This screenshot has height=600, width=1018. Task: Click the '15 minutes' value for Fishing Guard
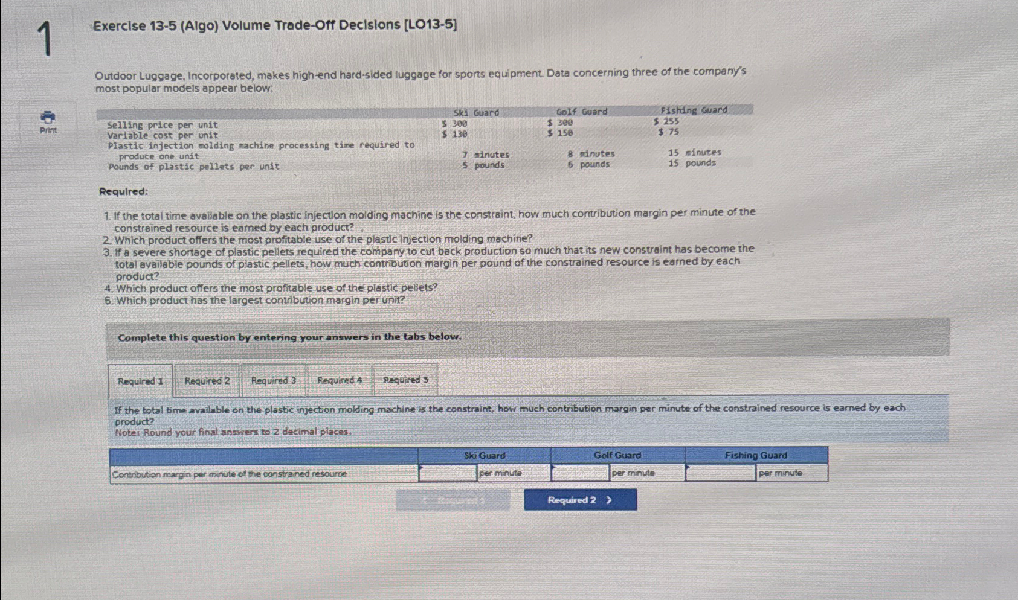click(695, 153)
